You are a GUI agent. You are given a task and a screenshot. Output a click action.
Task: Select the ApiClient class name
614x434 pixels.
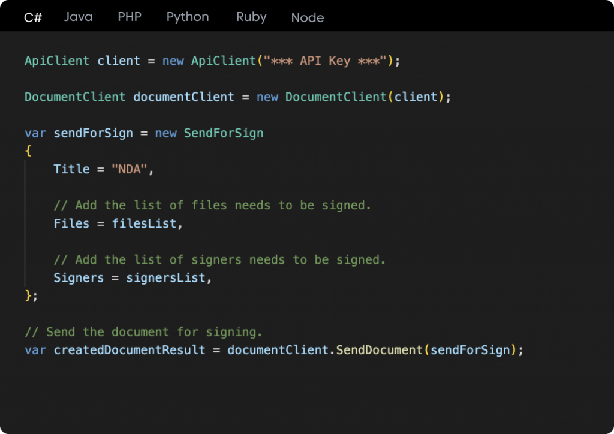coord(56,61)
